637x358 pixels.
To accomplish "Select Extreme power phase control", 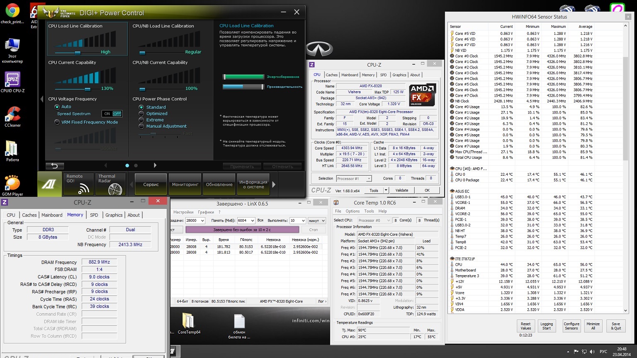I will (x=141, y=120).
